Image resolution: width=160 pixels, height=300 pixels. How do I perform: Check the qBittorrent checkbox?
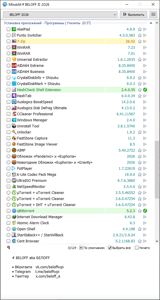point(8,211)
